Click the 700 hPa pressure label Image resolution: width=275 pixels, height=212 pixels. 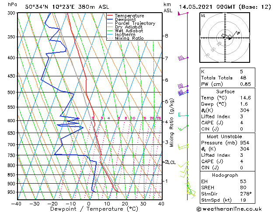(12, 145)
